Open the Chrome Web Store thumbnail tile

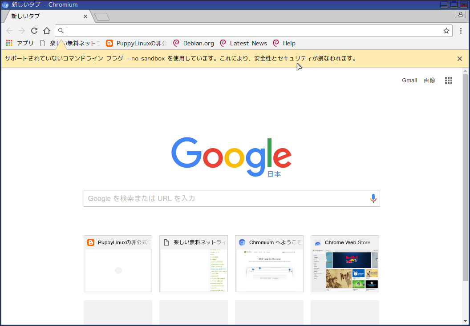click(x=344, y=264)
